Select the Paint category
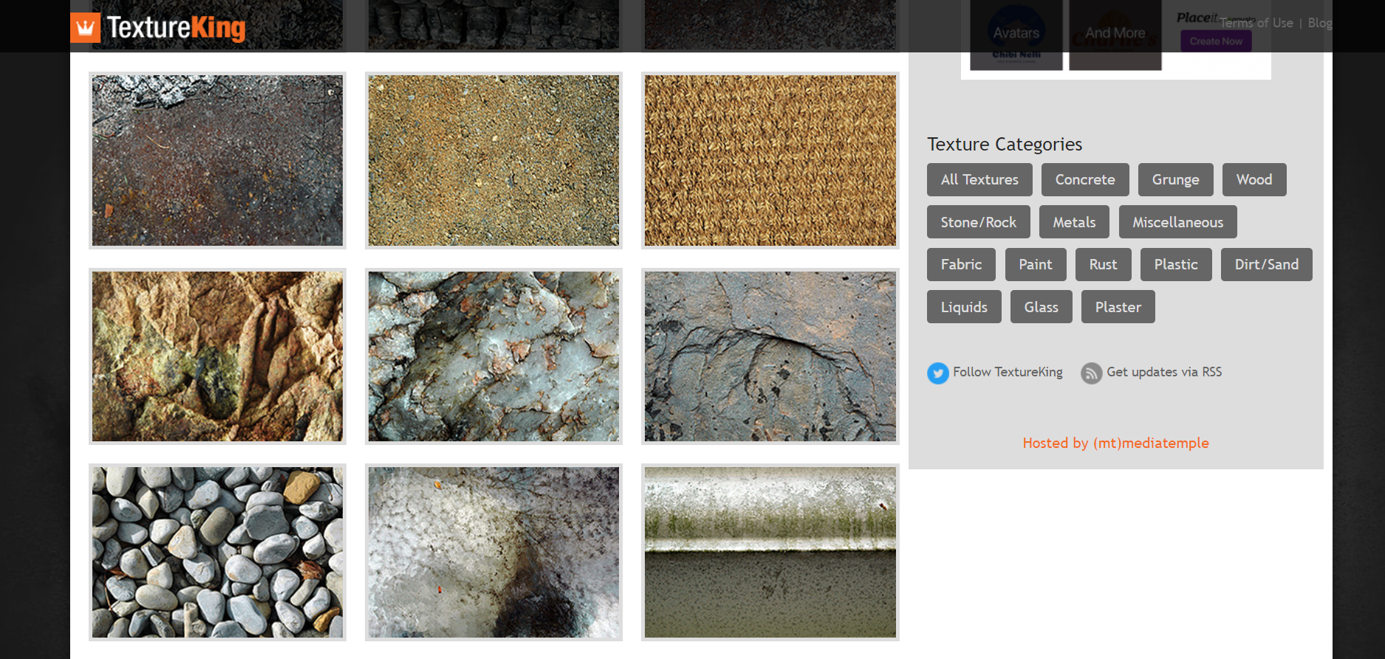 (x=1036, y=265)
